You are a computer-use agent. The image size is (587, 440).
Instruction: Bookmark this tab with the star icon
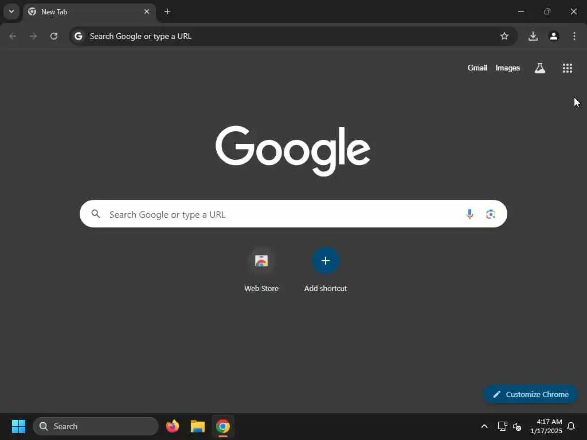504,36
